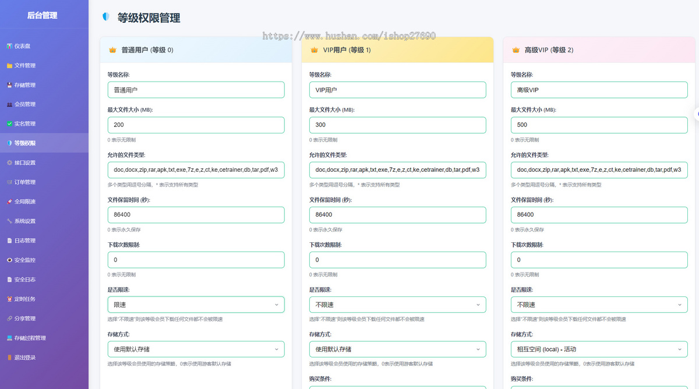Click the 订单管理 icon
The width and height of the screenshot is (699, 389).
pyautogui.click(x=9, y=182)
